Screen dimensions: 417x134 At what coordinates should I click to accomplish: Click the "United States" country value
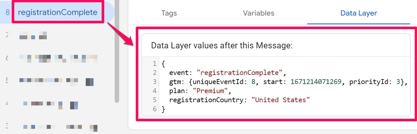pyautogui.click(x=281, y=100)
